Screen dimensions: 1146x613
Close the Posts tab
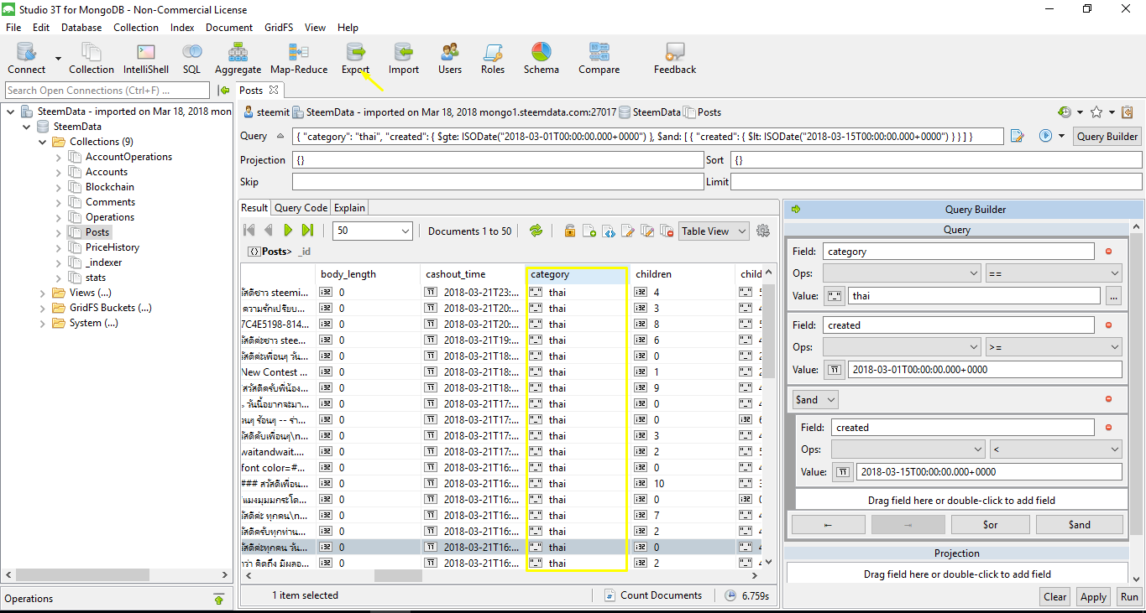[273, 90]
